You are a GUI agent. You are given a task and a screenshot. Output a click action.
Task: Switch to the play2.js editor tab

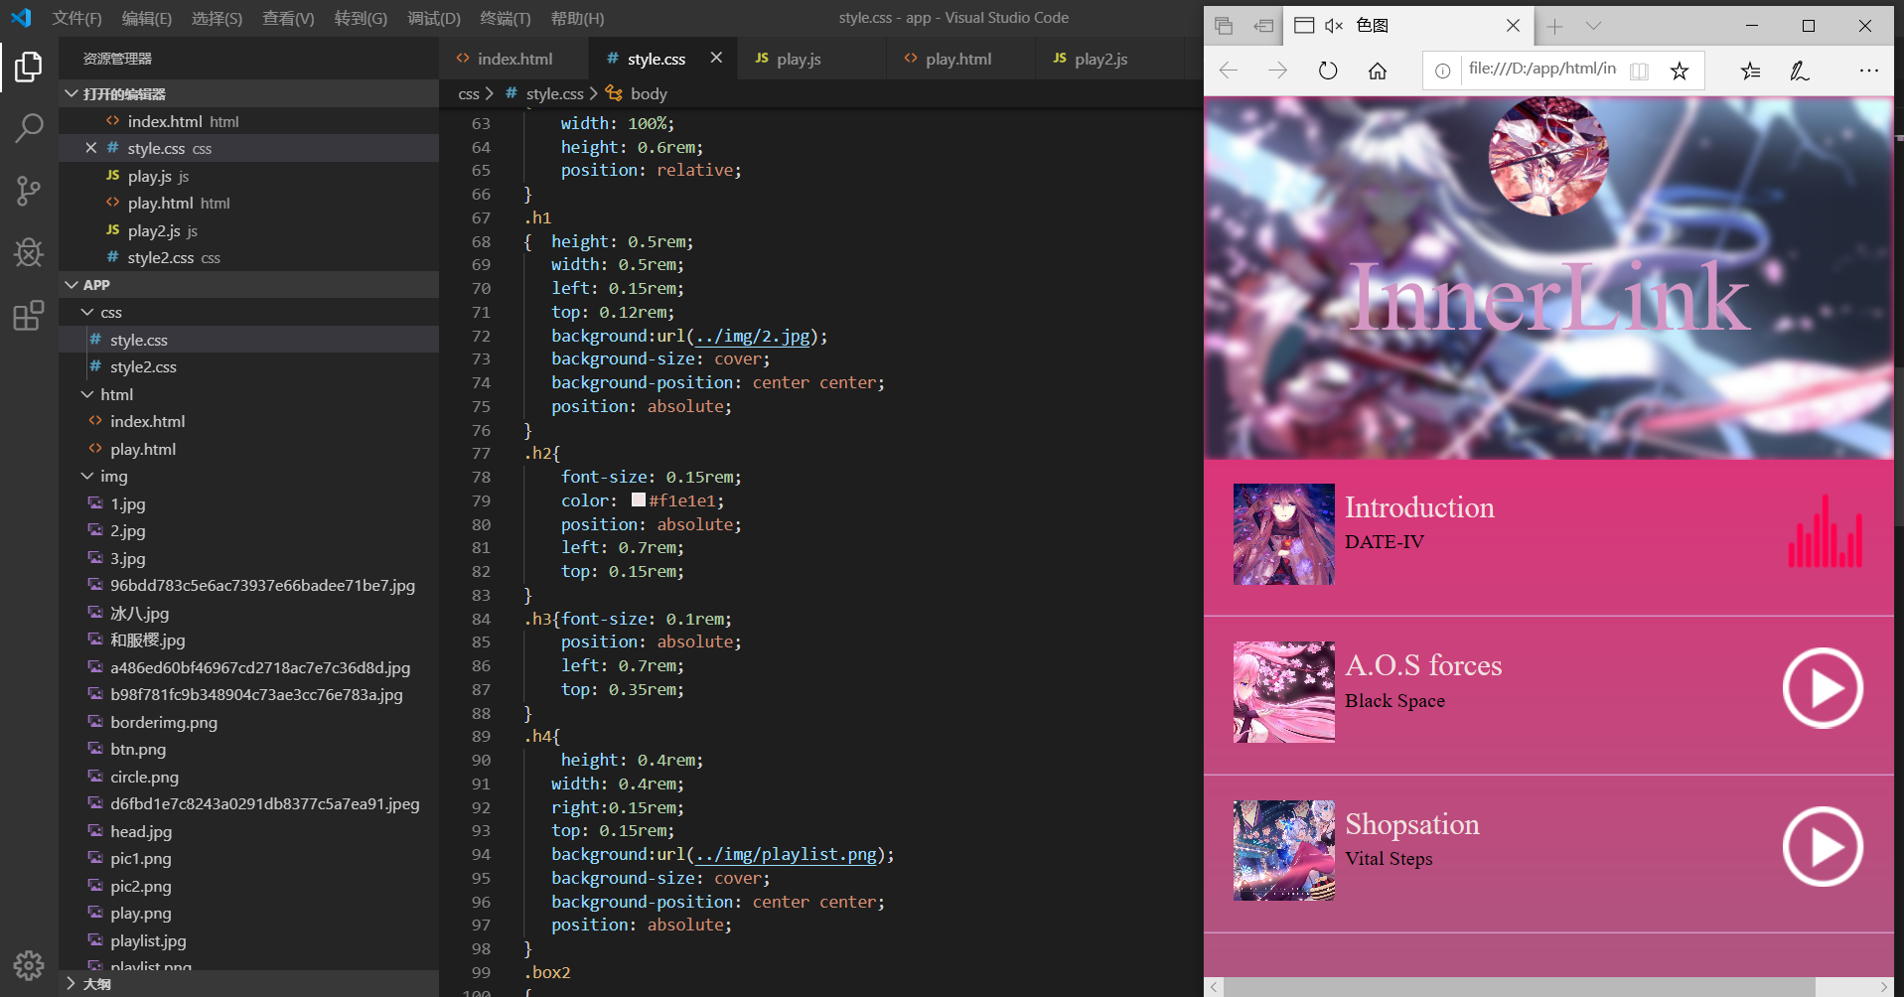pyautogui.click(x=1109, y=59)
